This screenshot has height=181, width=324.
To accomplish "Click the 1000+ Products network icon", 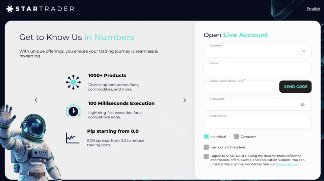I will point(73,82).
